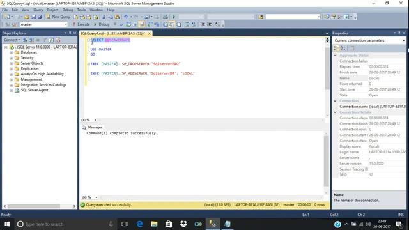Viewport: 409px width, 230px height.
Task: Expand AlwaysOn High Availability node
Action: tap(12, 74)
